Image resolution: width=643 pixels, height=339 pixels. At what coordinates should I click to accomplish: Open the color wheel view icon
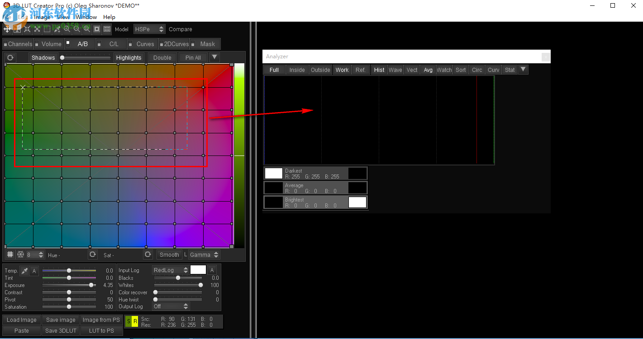point(20,254)
